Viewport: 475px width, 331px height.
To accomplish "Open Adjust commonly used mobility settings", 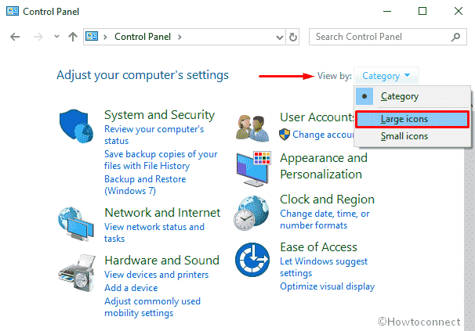I will pyautogui.click(x=152, y=307).
